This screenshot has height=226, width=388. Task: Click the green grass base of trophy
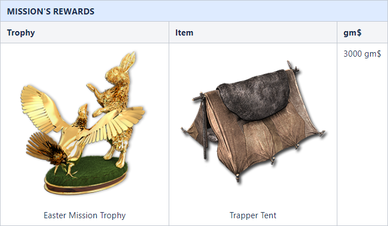pos(87,170)
